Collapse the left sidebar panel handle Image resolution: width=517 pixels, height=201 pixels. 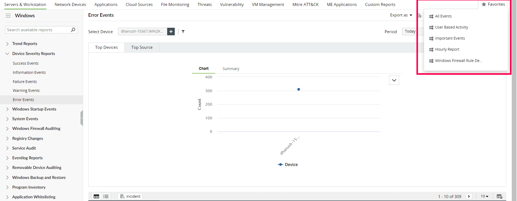coord(82,118)
